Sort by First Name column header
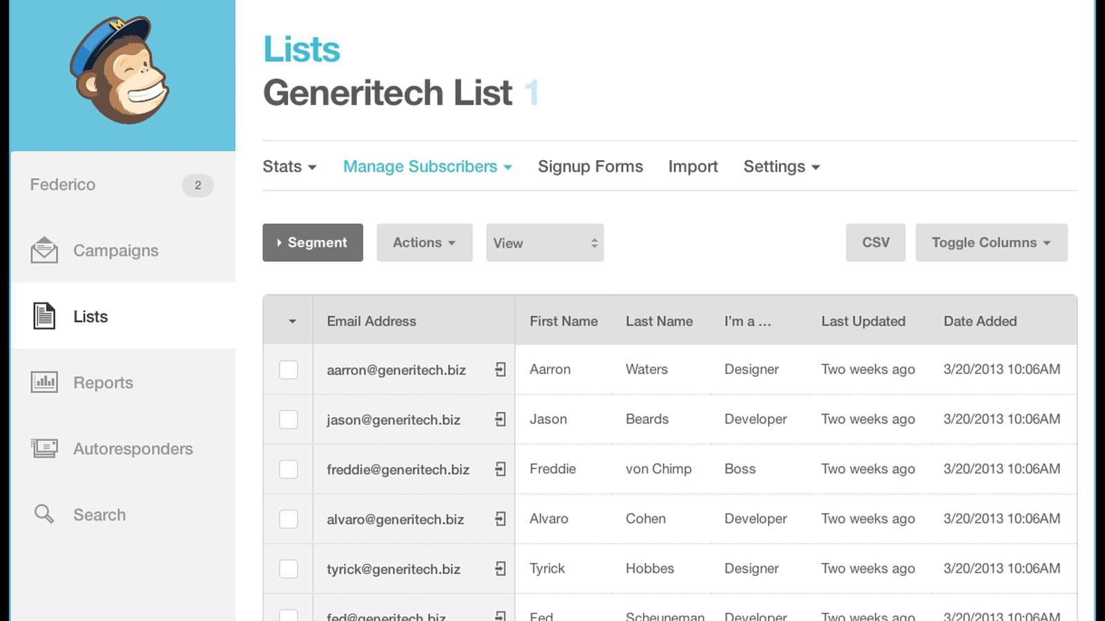 pyautogui.click(x=564, y=321)
